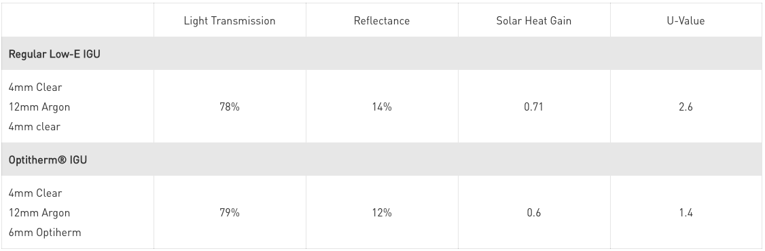The height and width of the screenshot is (251, 765).
Task: Select 12mm Argon under Regular Low-E
Action: tap(39, 107)
